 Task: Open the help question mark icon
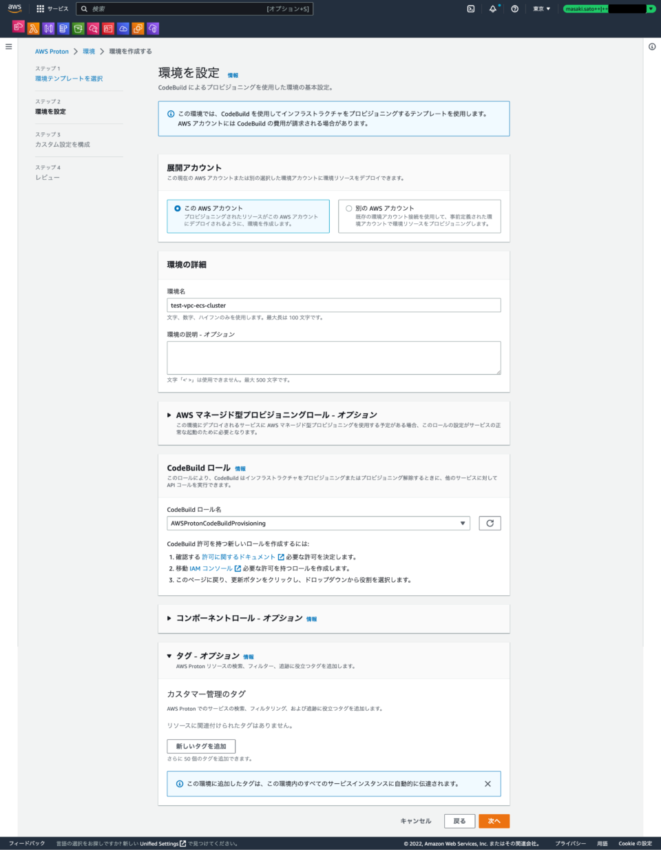point(515,9)
